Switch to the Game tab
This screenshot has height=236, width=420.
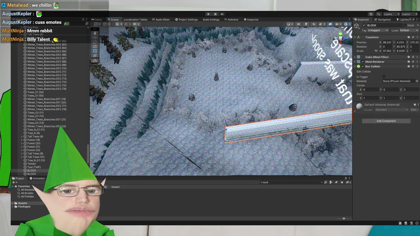click(x=96, y=19)
